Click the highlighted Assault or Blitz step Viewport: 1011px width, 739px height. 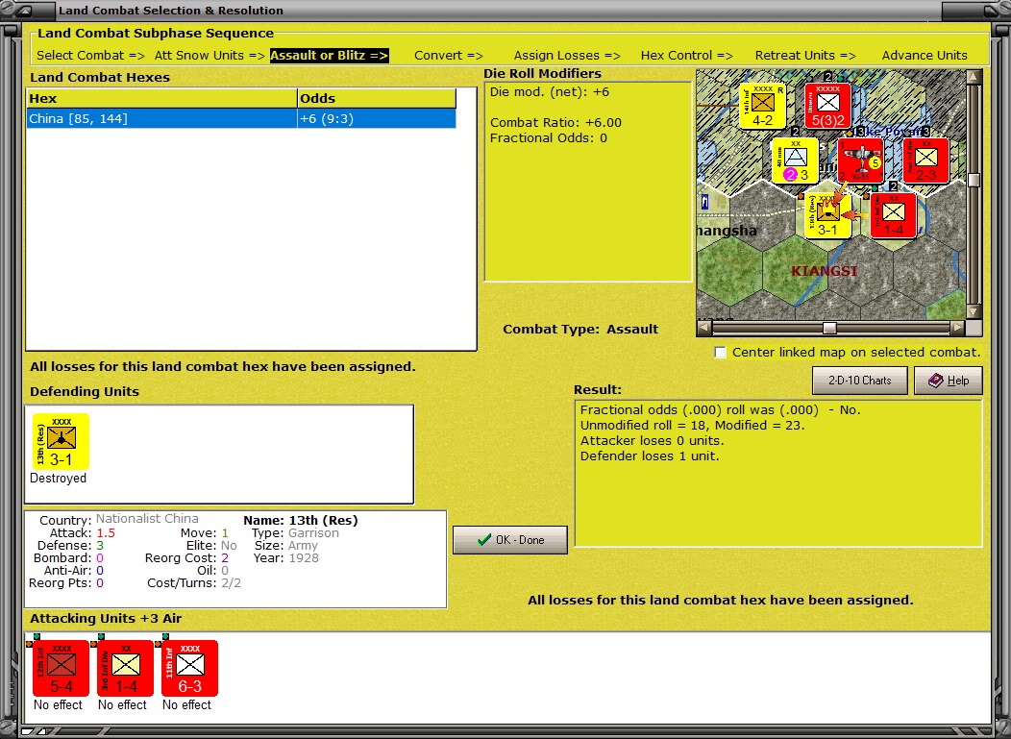(329, 56)
